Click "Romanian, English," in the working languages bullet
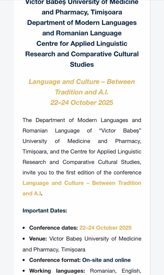164x275 pixels. tap(115, 271)
